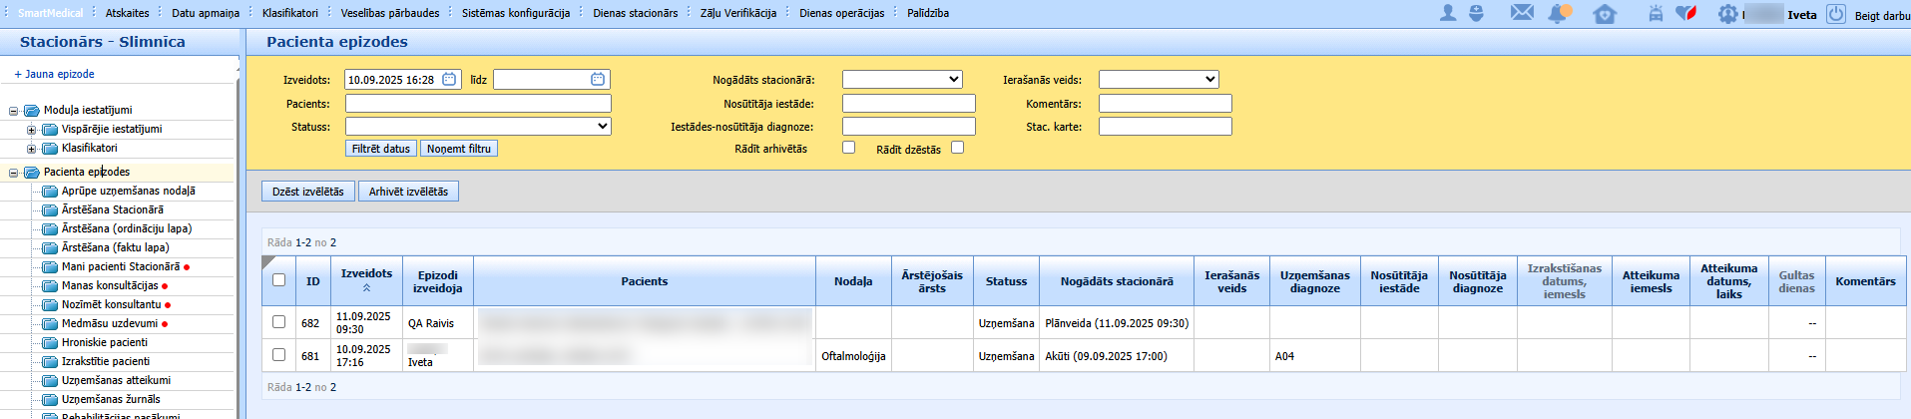The image size is (1911, 419).
Task: Click the 'Noņemt filtru' button
Action: (x=459, y=149)
